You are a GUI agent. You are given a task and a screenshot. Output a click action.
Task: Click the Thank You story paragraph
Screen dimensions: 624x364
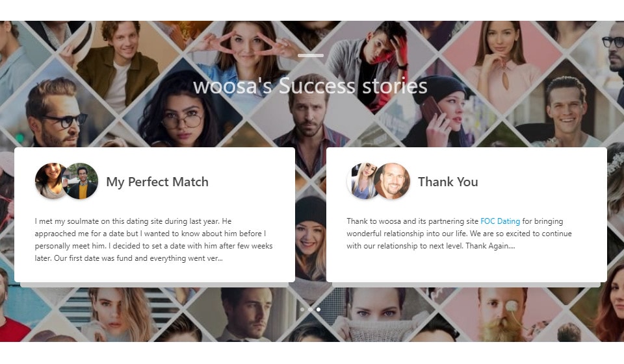point(459,234)
